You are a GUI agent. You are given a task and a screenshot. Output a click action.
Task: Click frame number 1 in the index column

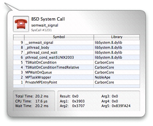[22, 82]
